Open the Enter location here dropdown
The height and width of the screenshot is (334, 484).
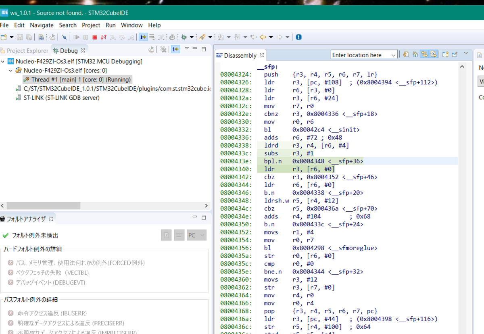click(393, 54)
